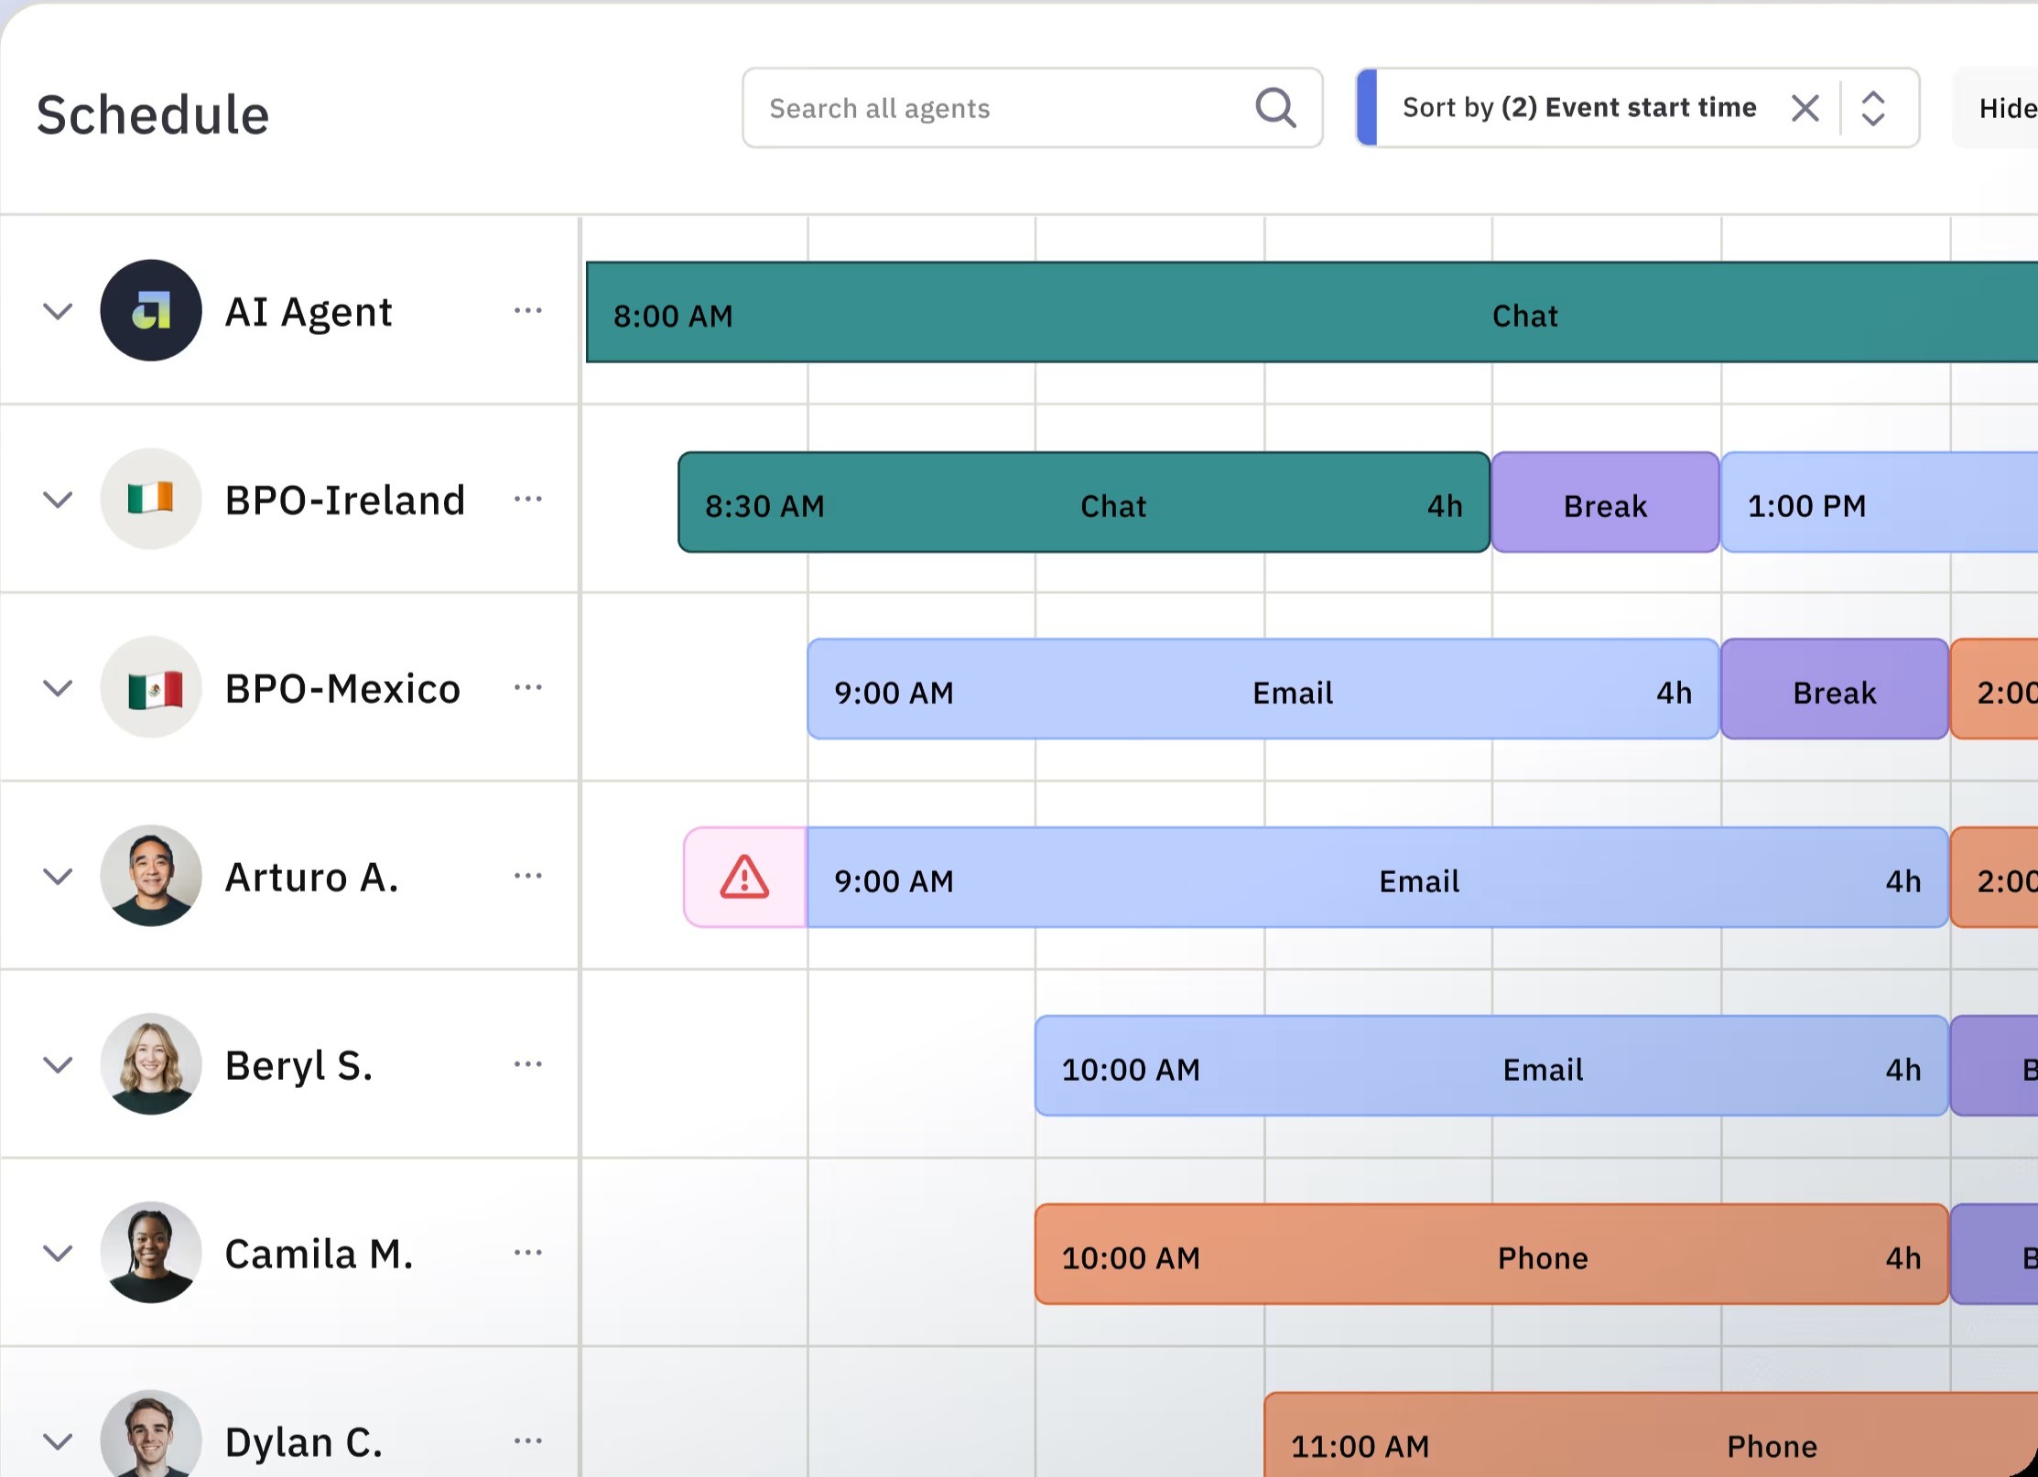Click the BPO-Mexico flag avatar
The height and width of the screenshot is (1477, 2038).
[151, 688]
